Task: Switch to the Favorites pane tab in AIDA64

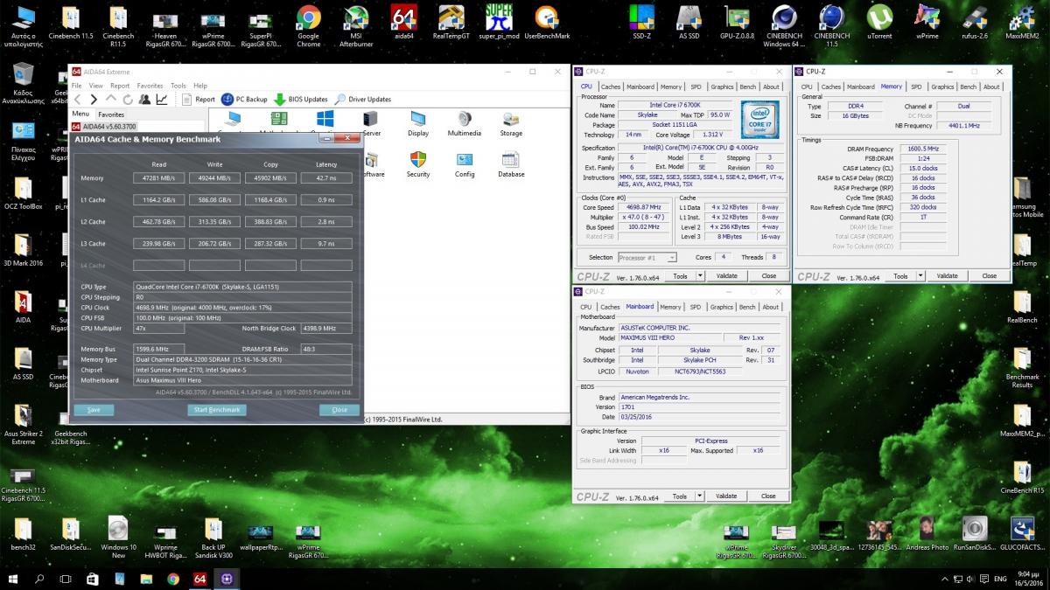Action: click(x=111, y=115)
